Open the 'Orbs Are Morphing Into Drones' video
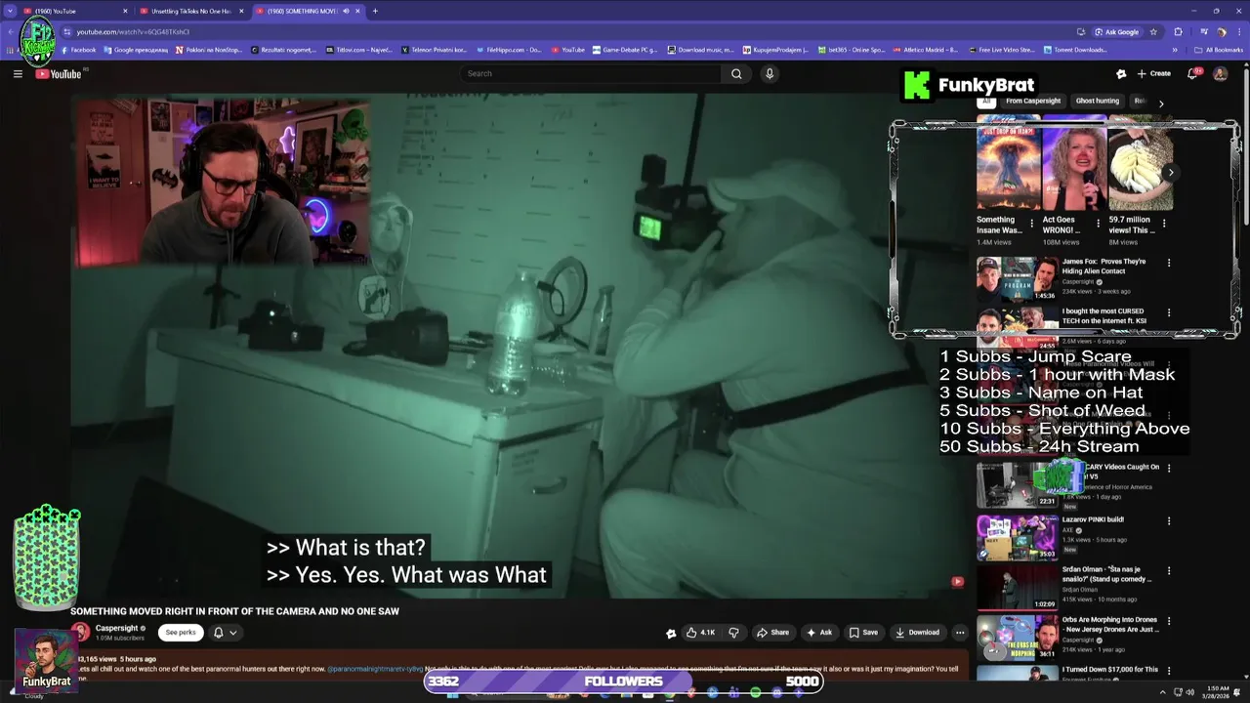1250x703 pixels. tap(1018, 639)
